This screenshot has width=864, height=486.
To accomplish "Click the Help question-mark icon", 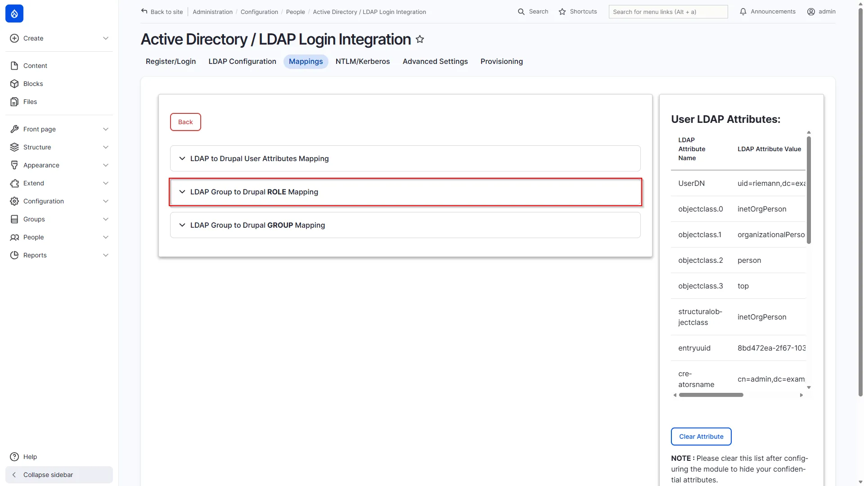I will (x=14, y=457).
